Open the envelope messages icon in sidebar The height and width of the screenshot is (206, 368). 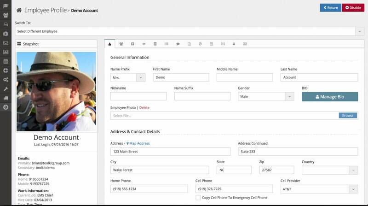(6, 43)
